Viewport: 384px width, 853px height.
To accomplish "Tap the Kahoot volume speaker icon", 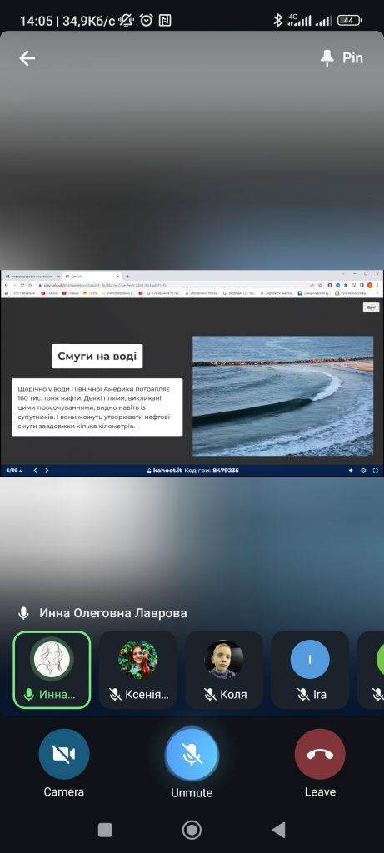I will coord(351,471).
